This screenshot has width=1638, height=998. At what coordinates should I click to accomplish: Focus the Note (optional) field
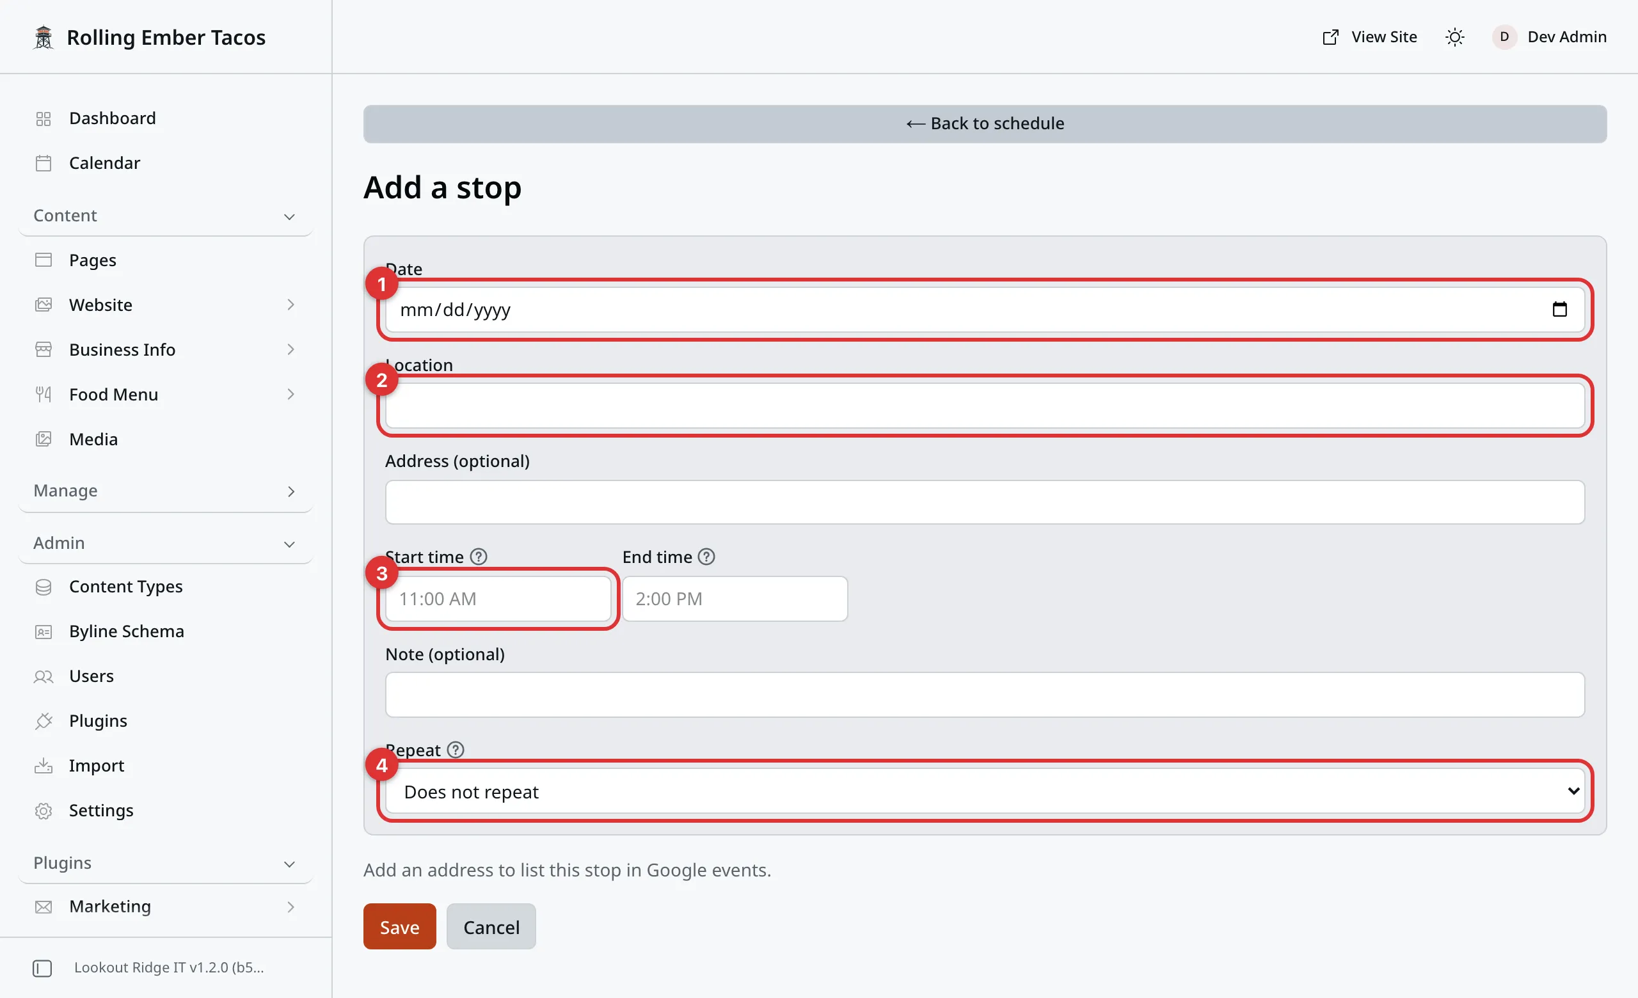pyautogui.click(x=985, y=695)
